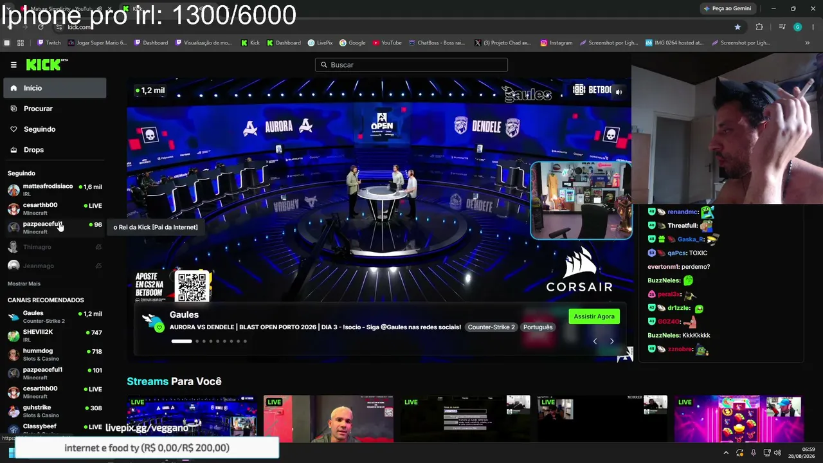Click Mostrar Mais under Seguindo
Screen dimensions: 823x463
(x=24, y=284)
